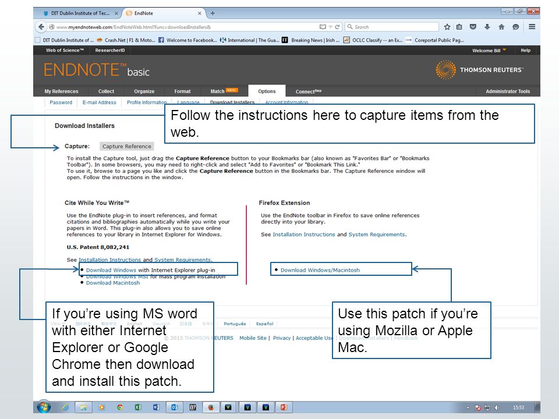
Task: Open Administrator Tools tab
Action: coord(508,91)
